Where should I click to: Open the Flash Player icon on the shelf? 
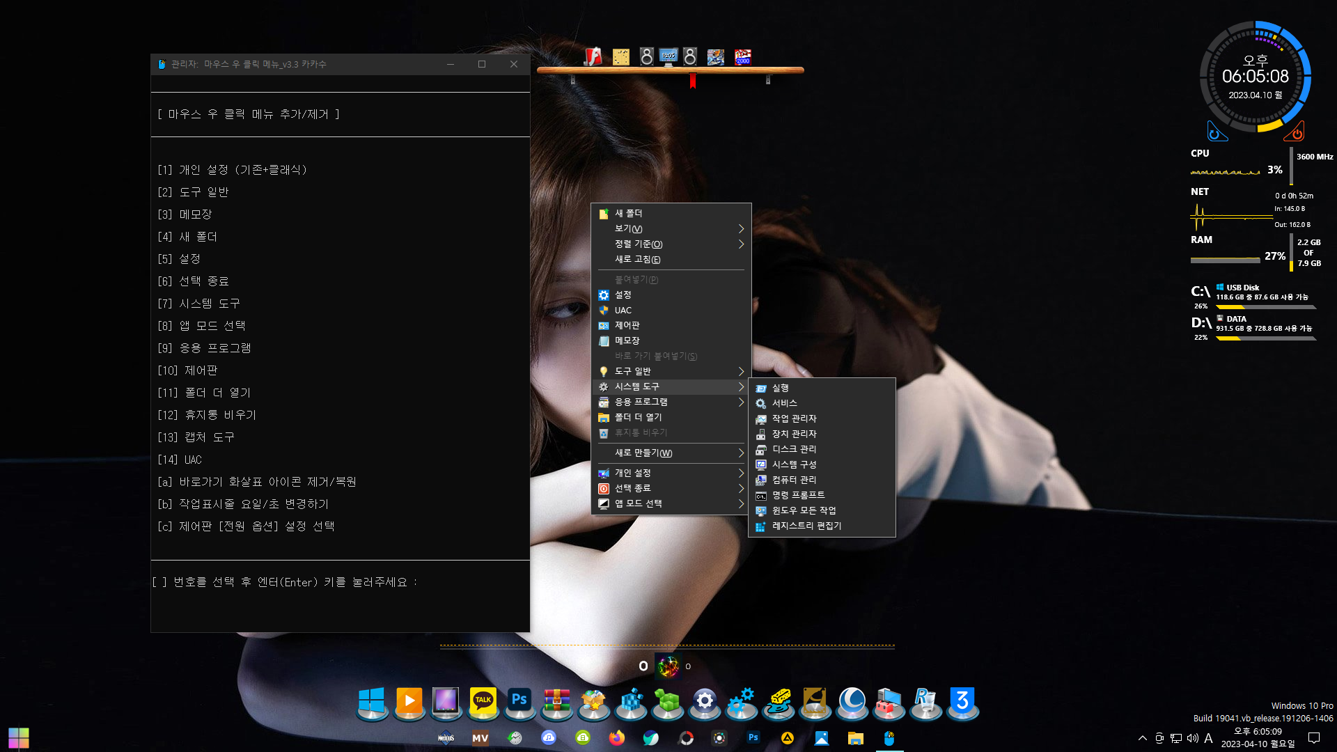pos(593,56)
